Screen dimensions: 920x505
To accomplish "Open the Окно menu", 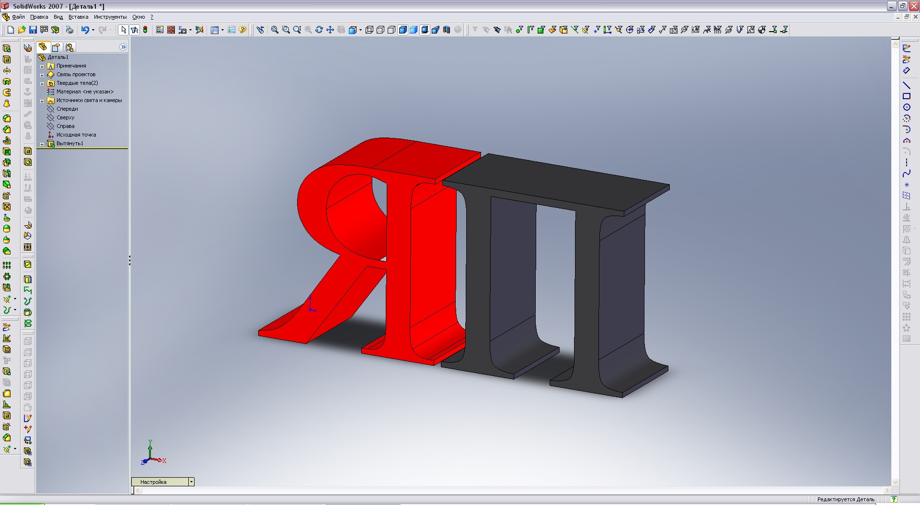I will tap(138, 17).
